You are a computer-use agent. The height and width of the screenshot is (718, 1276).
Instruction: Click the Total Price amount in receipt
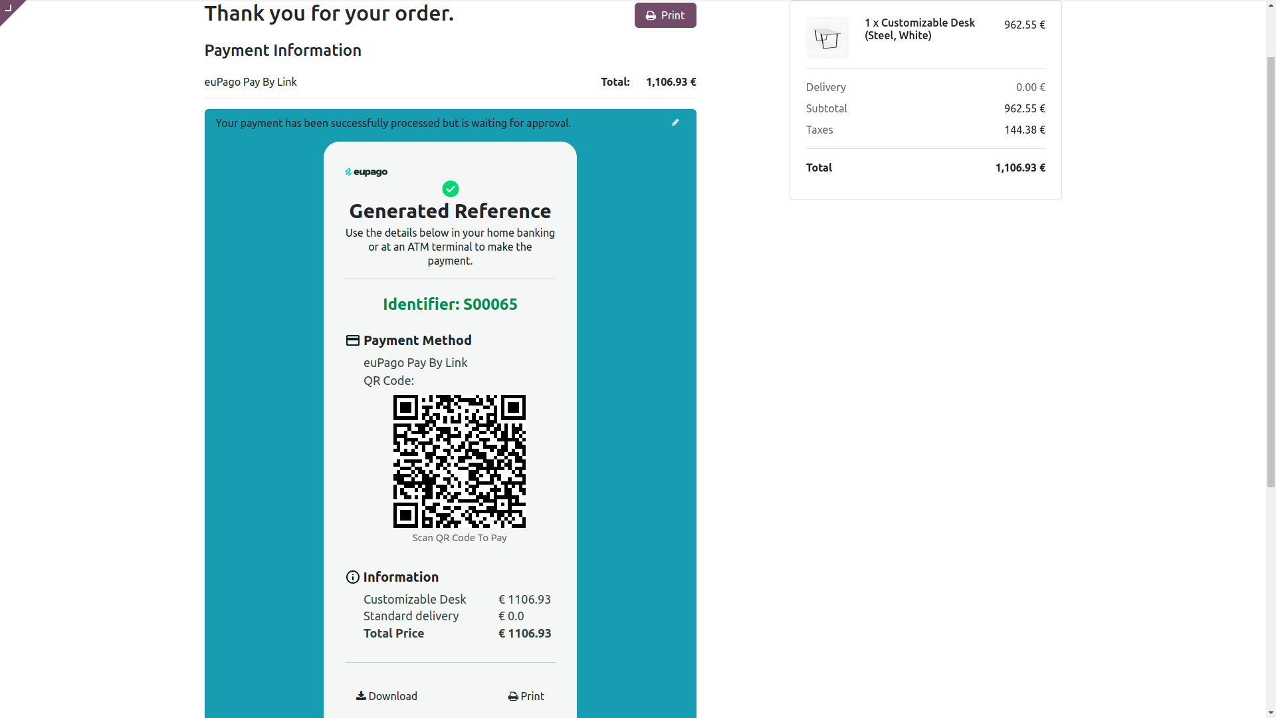coord(525,634)
